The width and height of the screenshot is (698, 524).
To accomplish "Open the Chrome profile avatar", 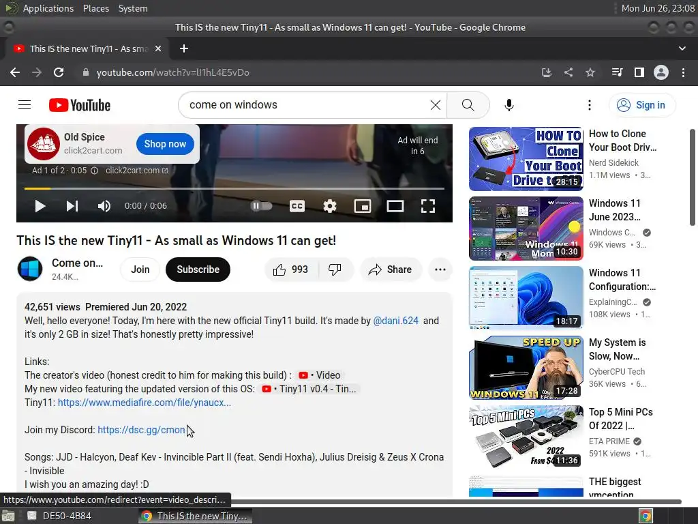I will pos(661,72).
